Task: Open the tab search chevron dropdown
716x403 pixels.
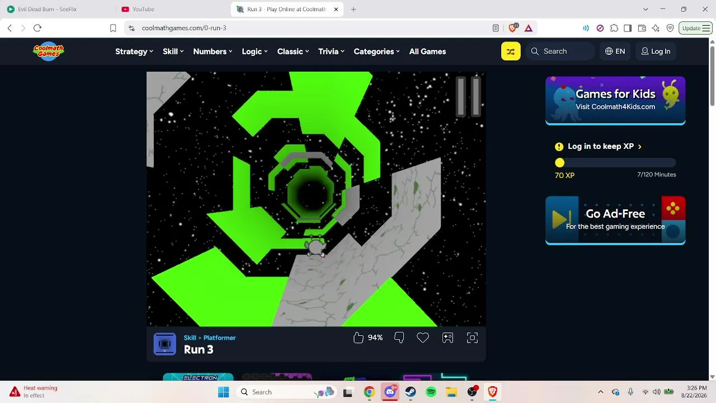Action: click(x=646, y=10)
